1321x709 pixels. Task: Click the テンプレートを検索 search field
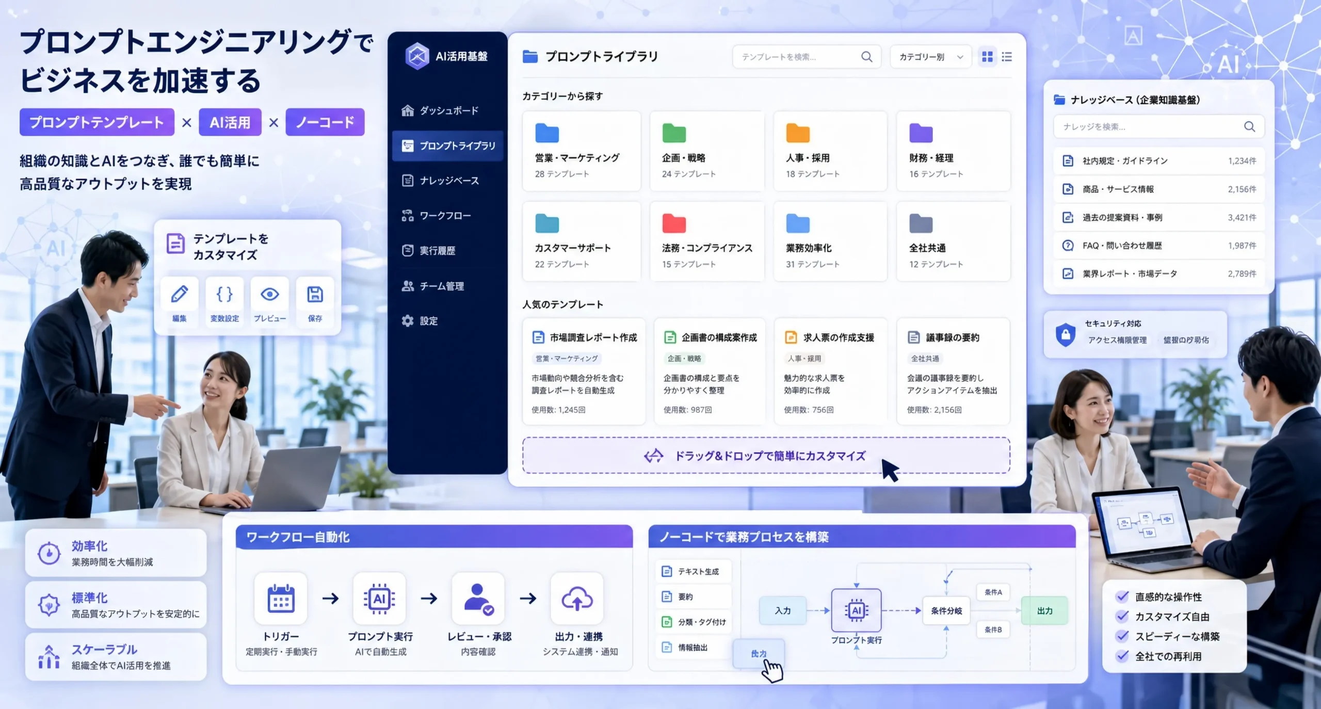click(806, 57)
